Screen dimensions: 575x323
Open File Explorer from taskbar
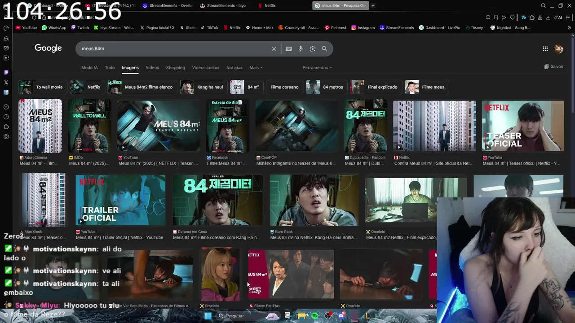pos(301,316)
